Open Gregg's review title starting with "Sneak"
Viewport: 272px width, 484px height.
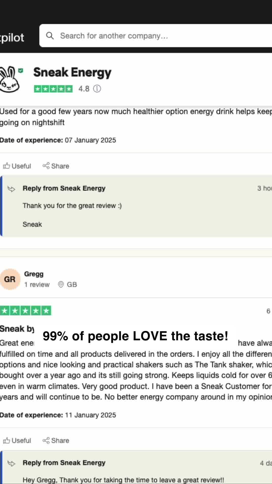(x=17, y=329)
